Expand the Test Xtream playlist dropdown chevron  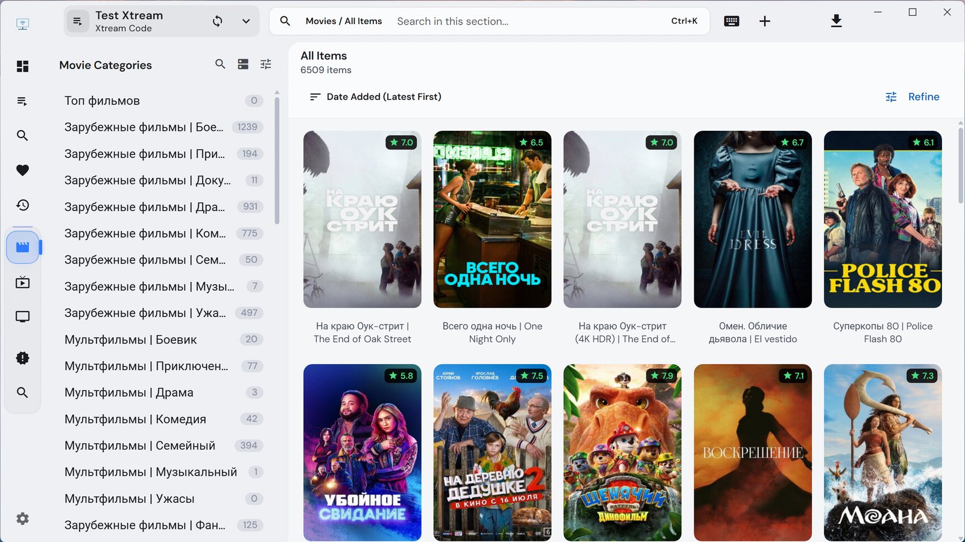coord(246,21)
